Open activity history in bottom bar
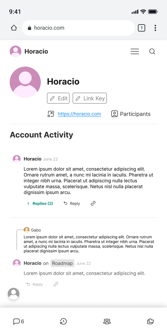This screenshot has width=167, height=335. click(x=63, y=321)
